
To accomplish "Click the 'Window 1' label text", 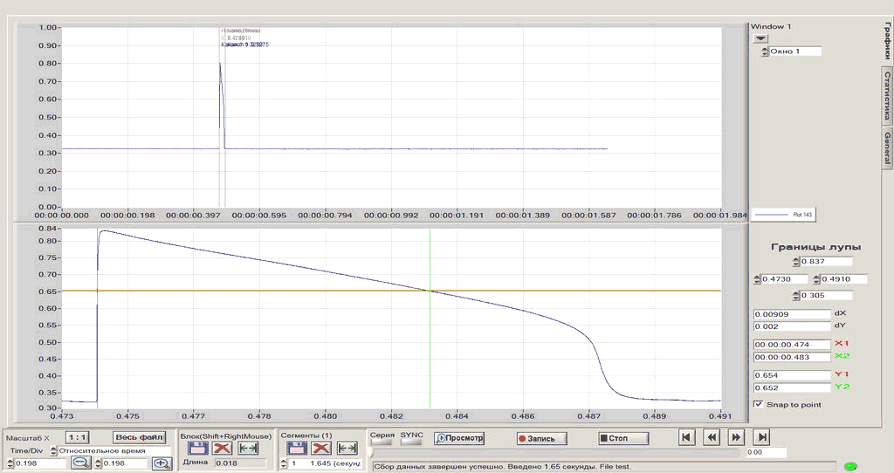I will (771, 26).
